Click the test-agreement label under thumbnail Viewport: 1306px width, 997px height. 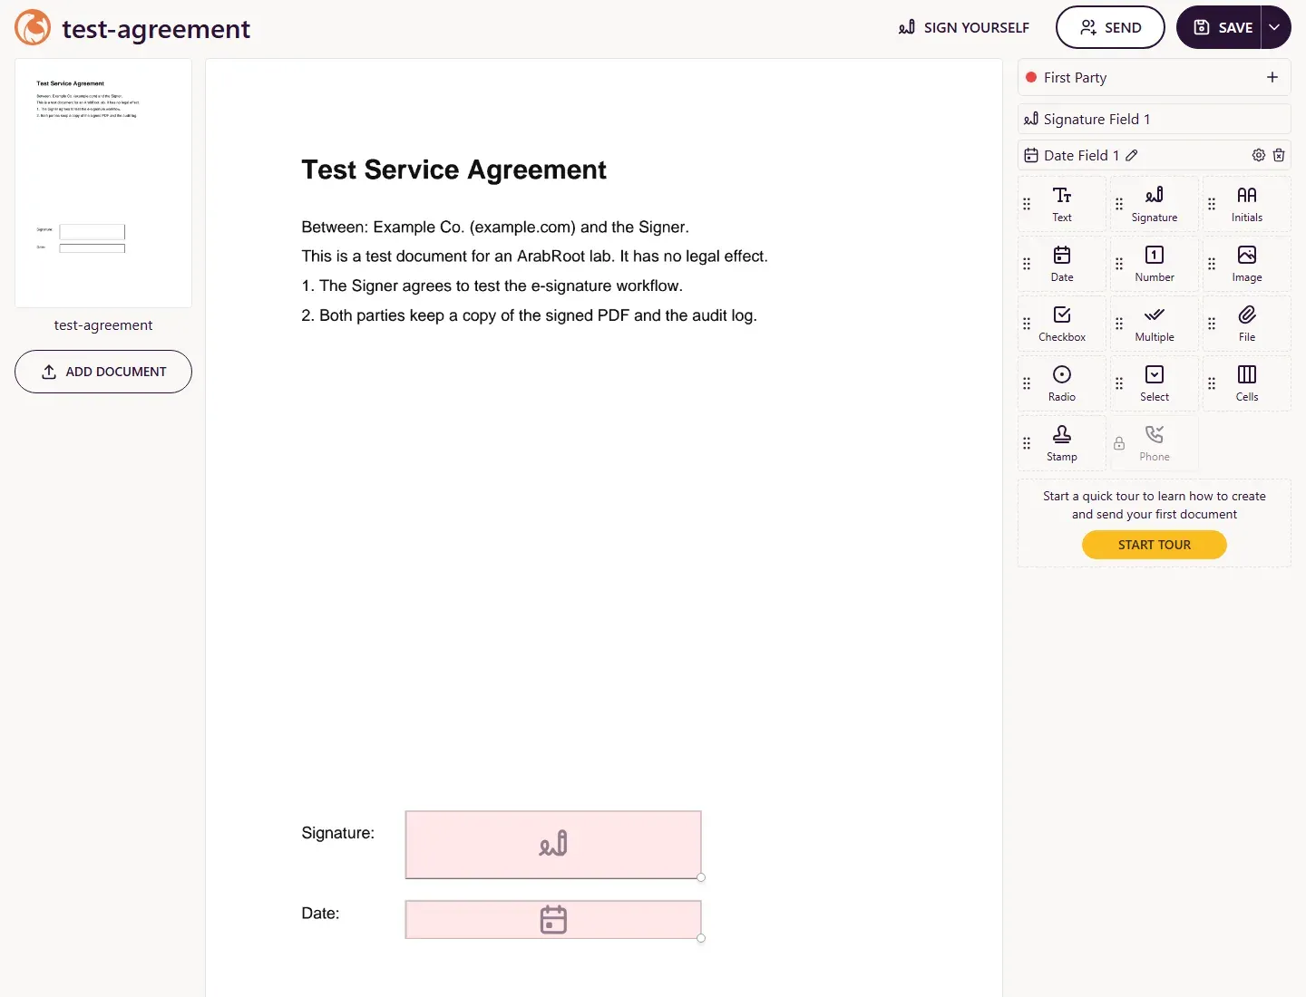(x=103, y=325)
